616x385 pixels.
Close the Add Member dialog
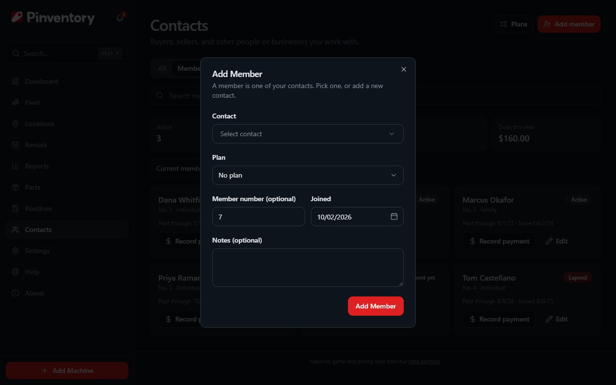tap(404, 69)
